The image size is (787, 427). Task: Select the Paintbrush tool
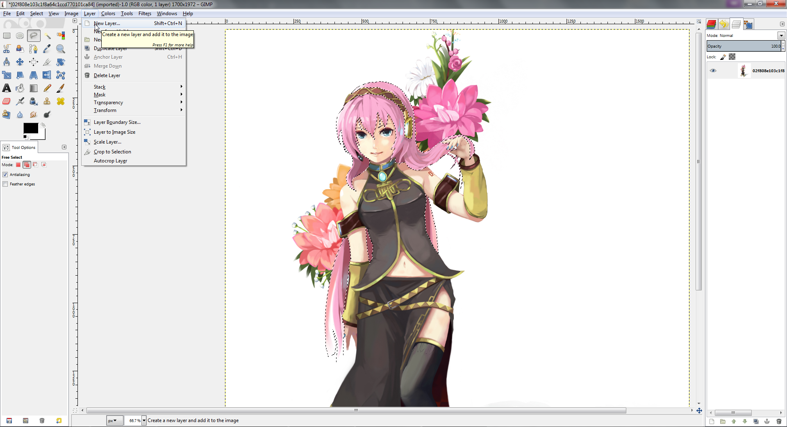click(x=61, y=88)
